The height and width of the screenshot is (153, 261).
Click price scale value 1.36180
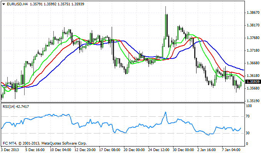coord(253,76)
